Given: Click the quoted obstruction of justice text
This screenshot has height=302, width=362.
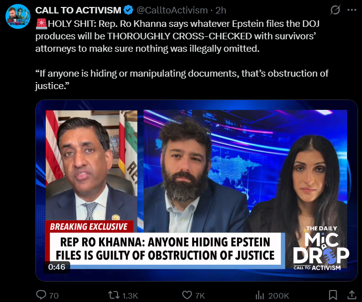Looking at the screenshot, I should coord(182,80).
